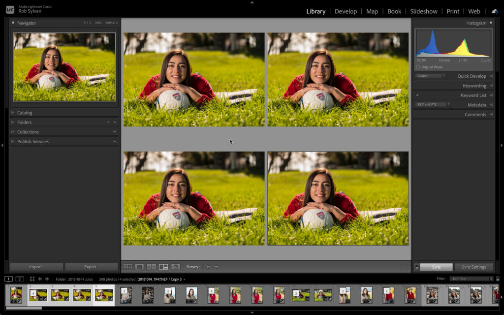Open the People view icon
The image size is (504, 315).
(175, 267)
